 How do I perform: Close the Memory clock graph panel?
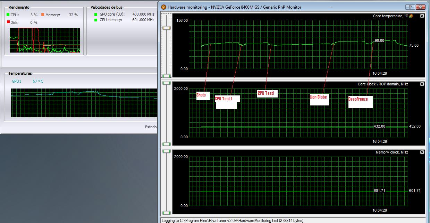point(422,152)
